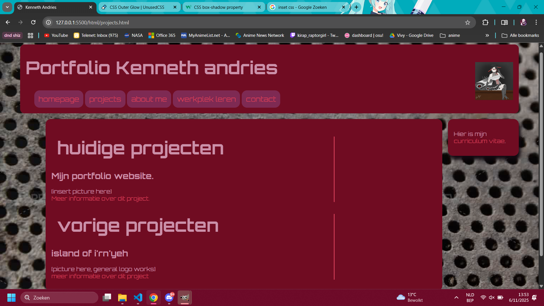Launch Visual Studio Code from the taskbar
This screenshot has height=306, width=544.
tap(138, 297)
